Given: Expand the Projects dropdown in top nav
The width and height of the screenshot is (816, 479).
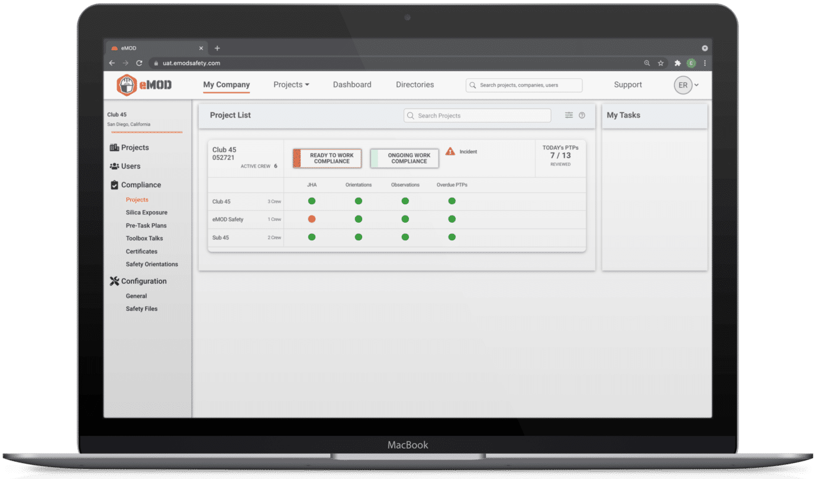Looking at the screenshot, I should click(291, 85).
